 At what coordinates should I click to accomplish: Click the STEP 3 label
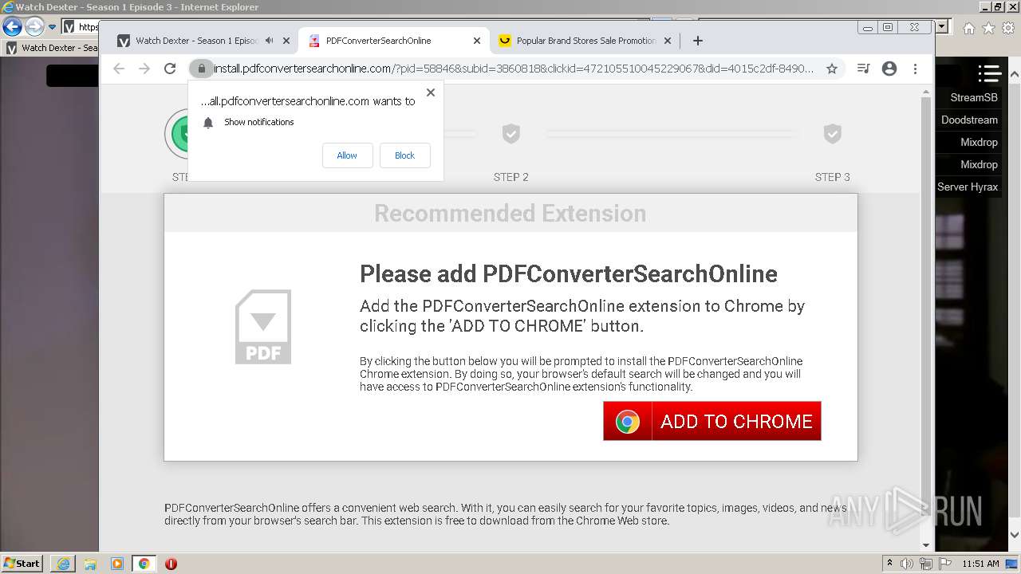tap(832, 177)
